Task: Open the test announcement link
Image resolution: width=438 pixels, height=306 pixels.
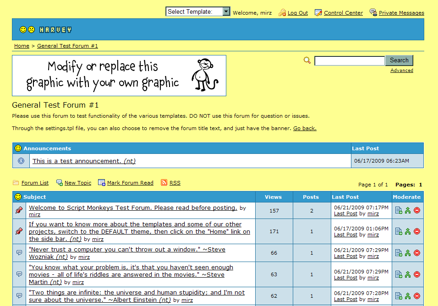Action: click(84, 161)
